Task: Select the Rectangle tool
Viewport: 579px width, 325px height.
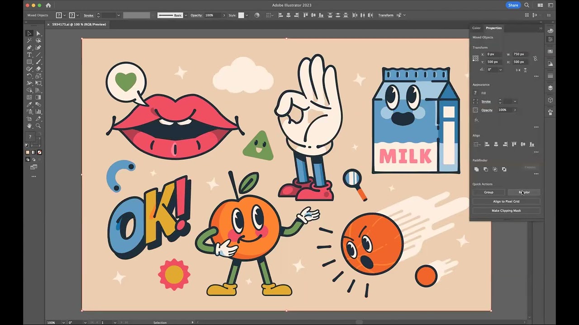Action: coord(29,62)
